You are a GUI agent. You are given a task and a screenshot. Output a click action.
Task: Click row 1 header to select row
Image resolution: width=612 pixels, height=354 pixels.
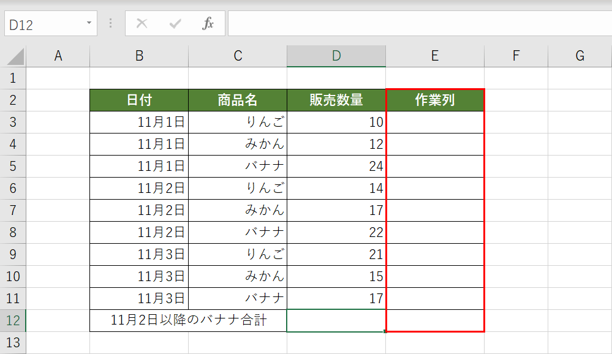13,78
